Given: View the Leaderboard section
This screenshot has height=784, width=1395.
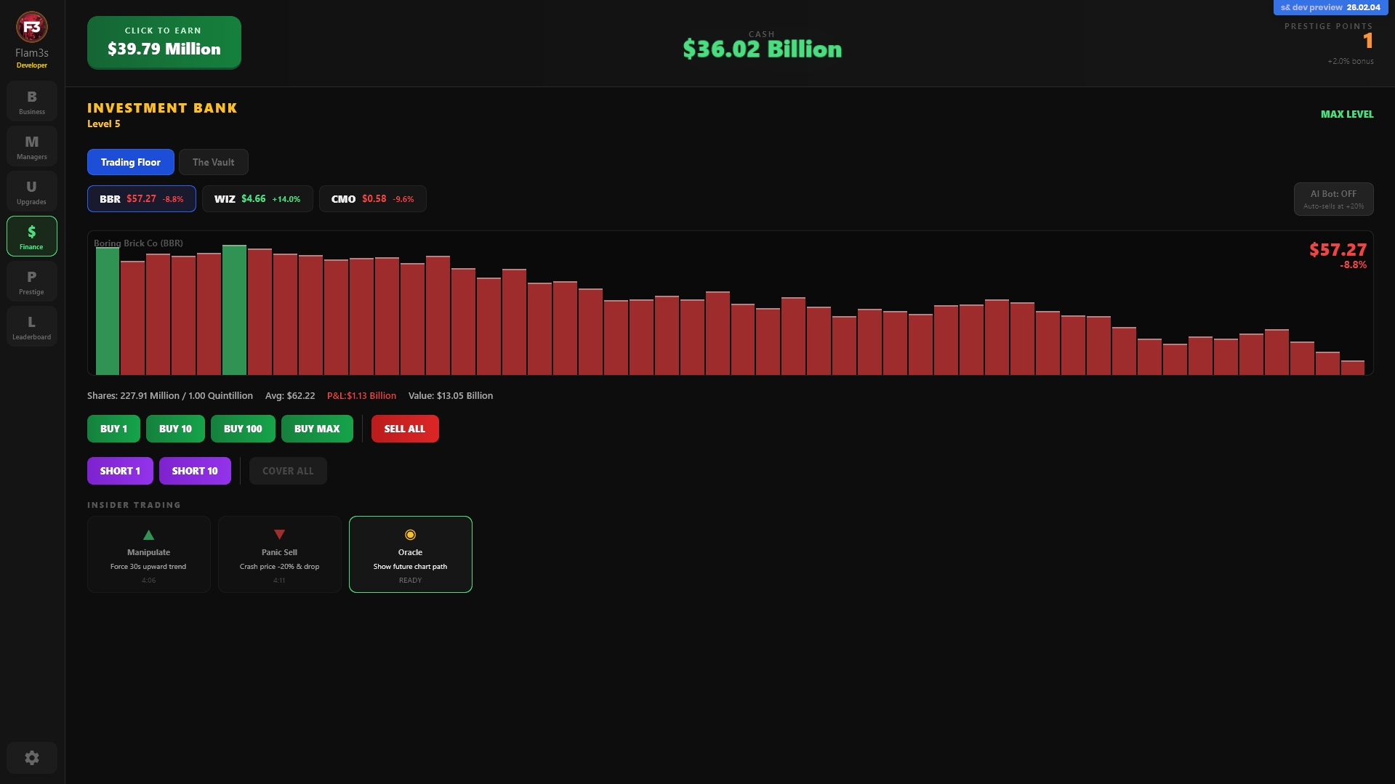Looking at the screenshot, I should (31, 327).
